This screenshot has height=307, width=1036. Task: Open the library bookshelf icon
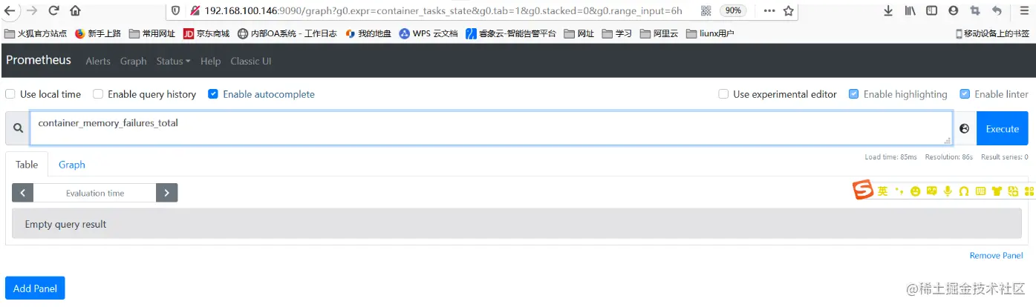pos(910,10)
